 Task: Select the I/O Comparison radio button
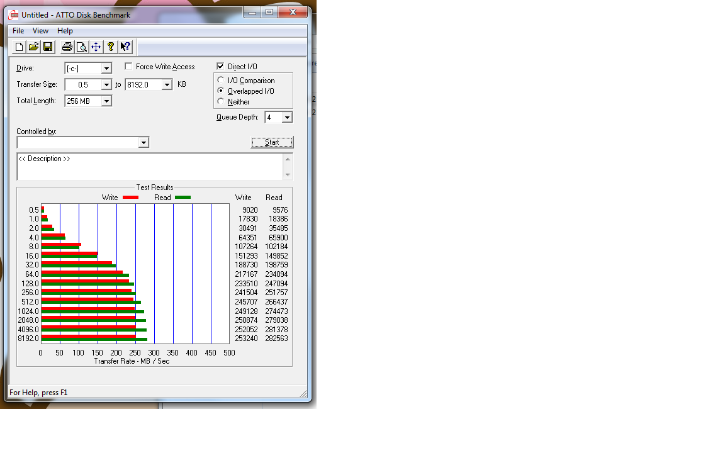[x=220, y=80]
